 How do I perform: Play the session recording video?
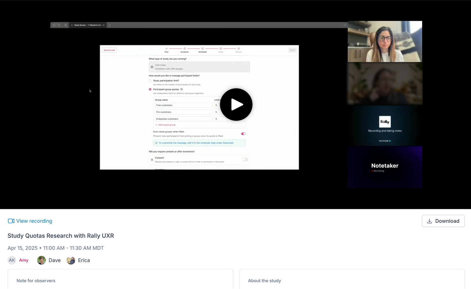coord(236,104)
